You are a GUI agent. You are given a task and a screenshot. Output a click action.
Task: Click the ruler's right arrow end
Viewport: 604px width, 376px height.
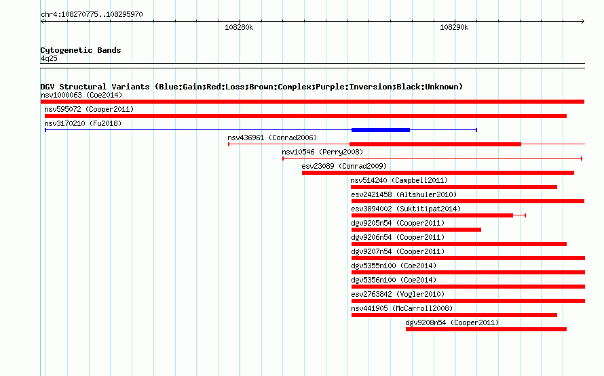[x=582, y=22]
